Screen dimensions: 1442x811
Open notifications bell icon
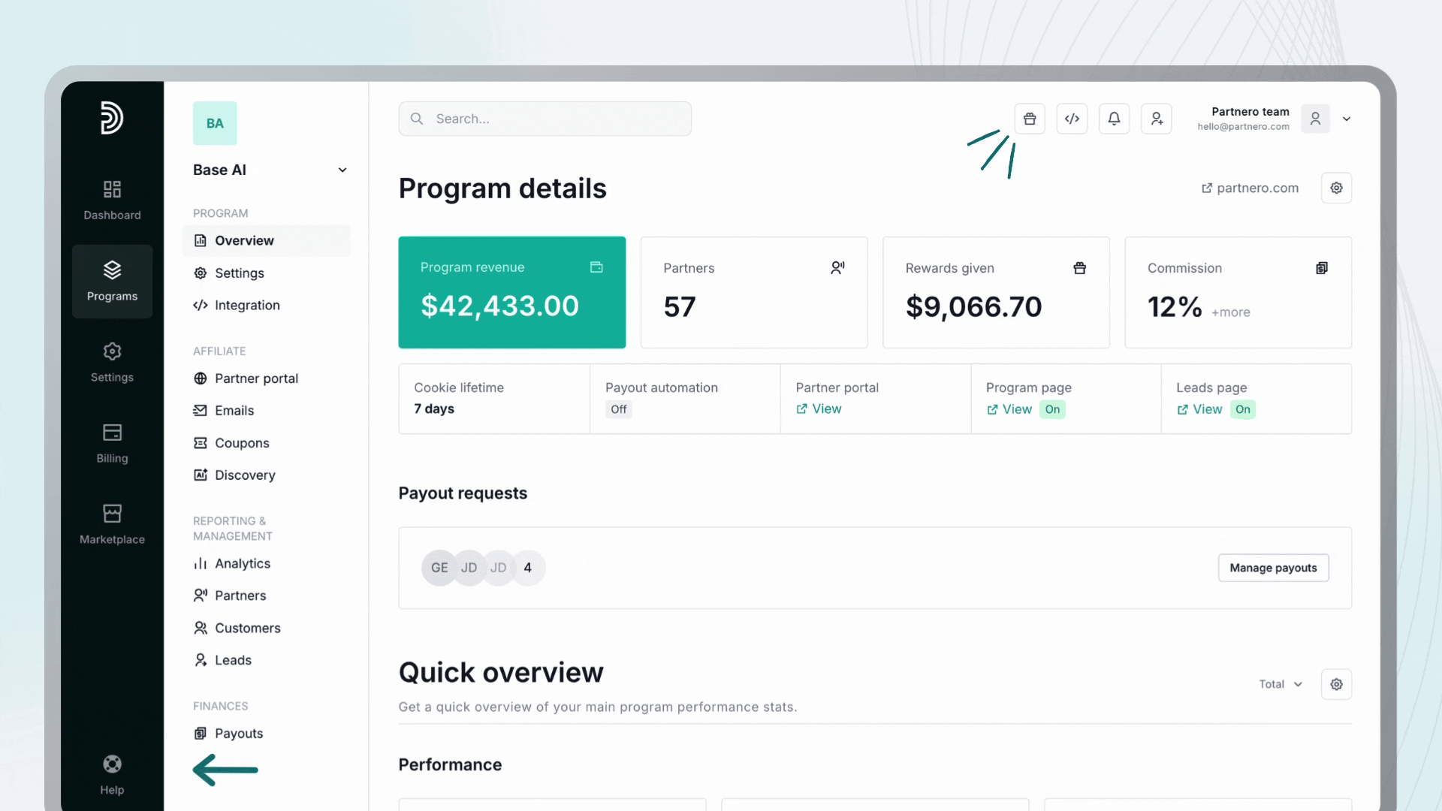(1114, 119)
